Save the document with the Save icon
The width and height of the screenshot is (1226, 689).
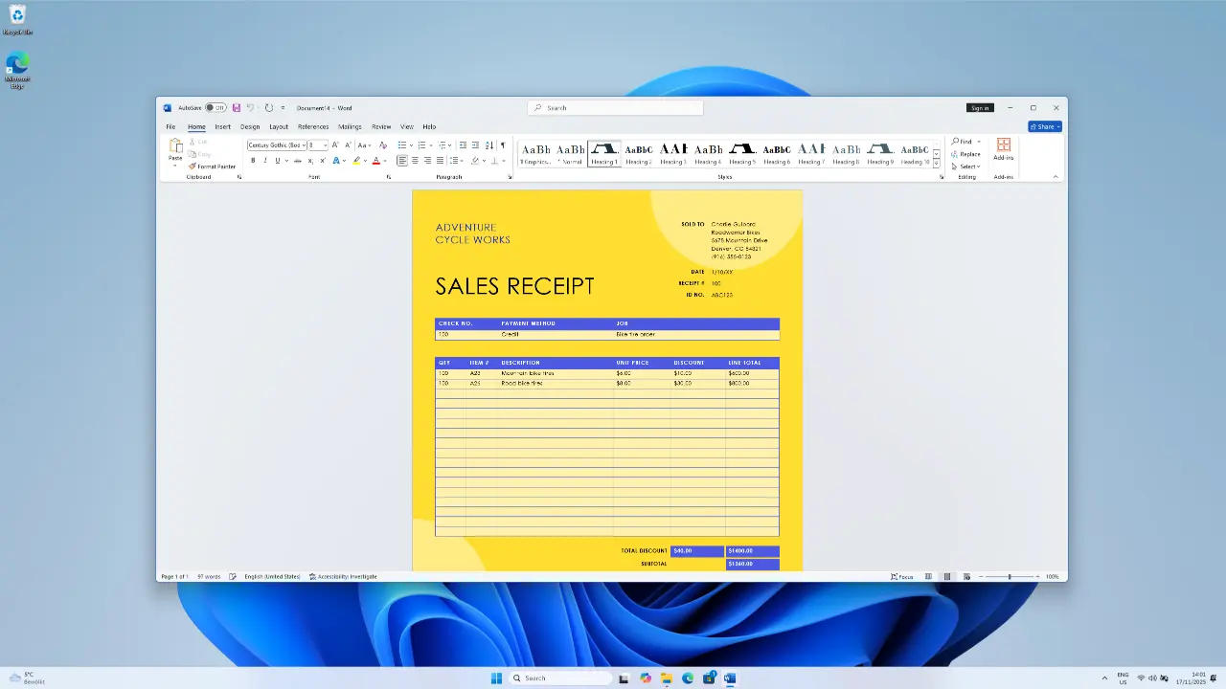coord(237,108)
